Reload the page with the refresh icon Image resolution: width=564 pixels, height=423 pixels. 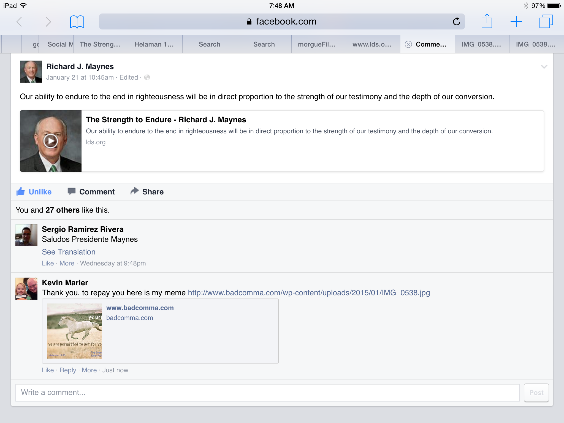(x=456, y=21)
